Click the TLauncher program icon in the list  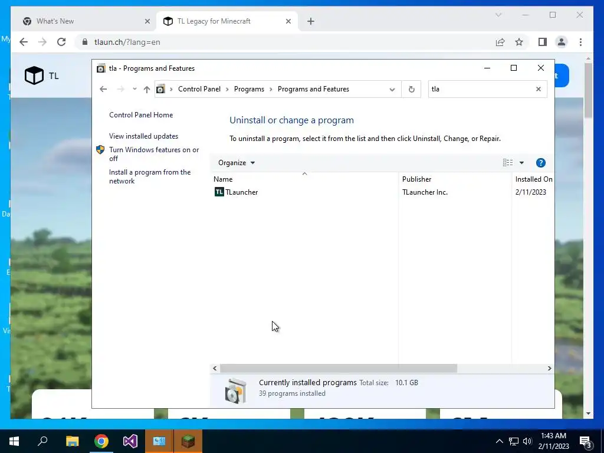(x=219, y=192)
